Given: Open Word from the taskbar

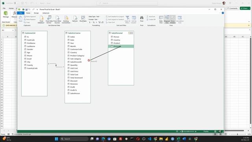Looking at the screenshot, I should (x=184, y=139).
